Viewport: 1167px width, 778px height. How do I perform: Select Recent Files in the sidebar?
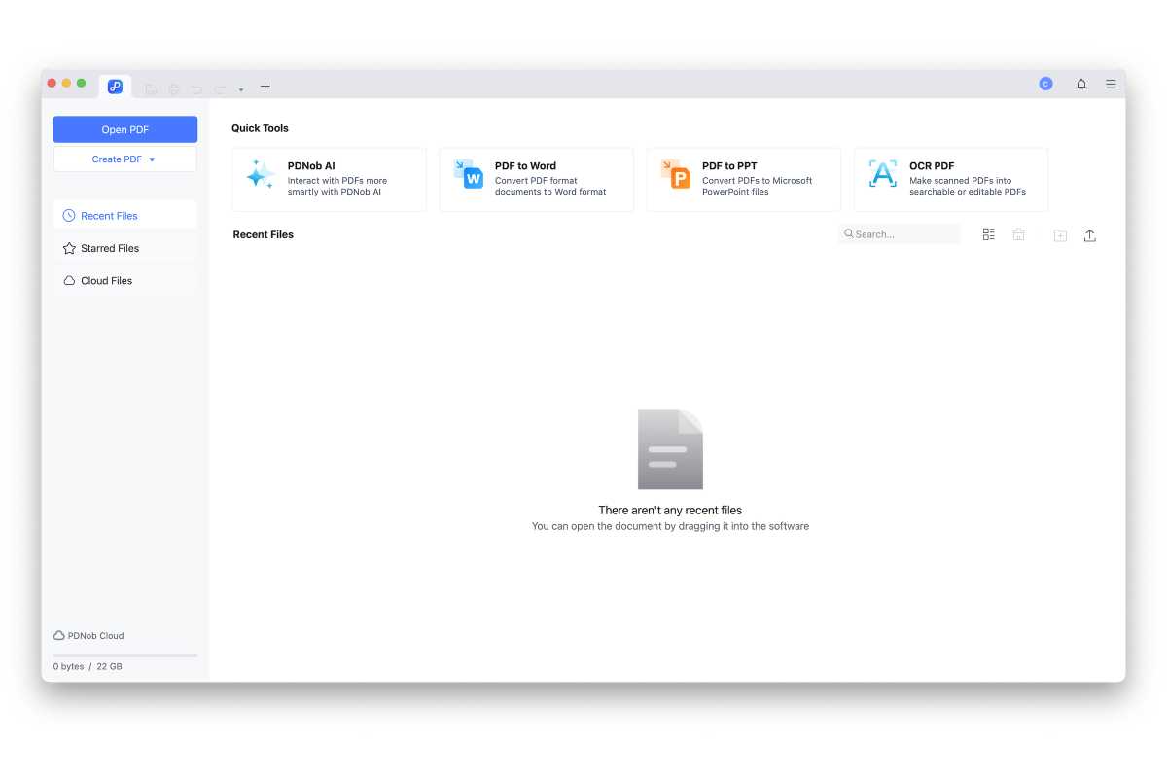107,215
